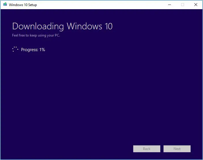203x160 pixels.
Task: Click the disabled maximize button
Action: pos(183,5)
